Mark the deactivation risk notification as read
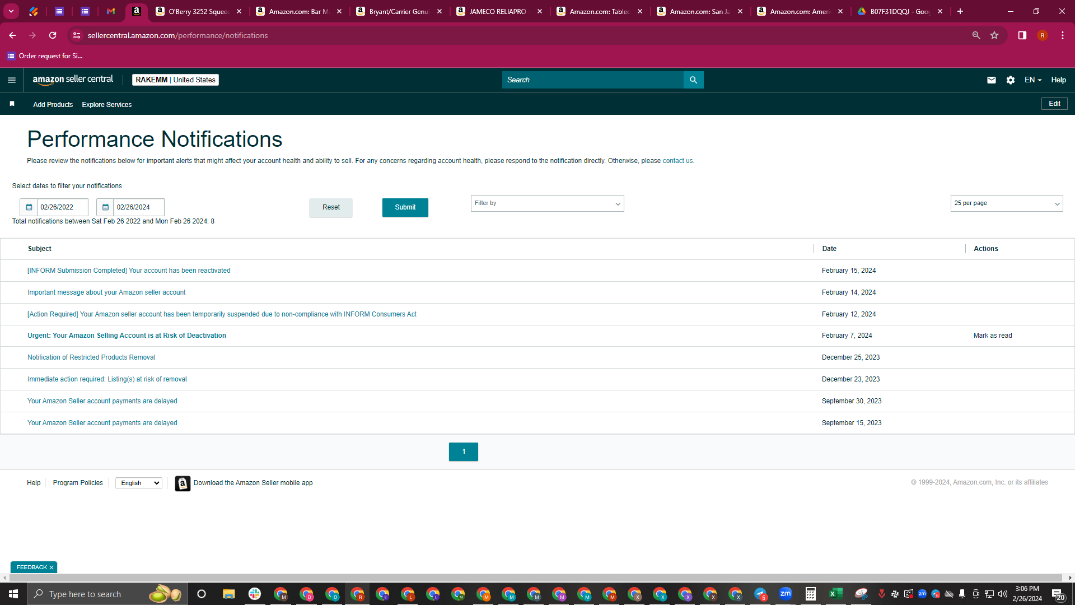The height and width of the screenshot is (605, 1075). (992, 336)
